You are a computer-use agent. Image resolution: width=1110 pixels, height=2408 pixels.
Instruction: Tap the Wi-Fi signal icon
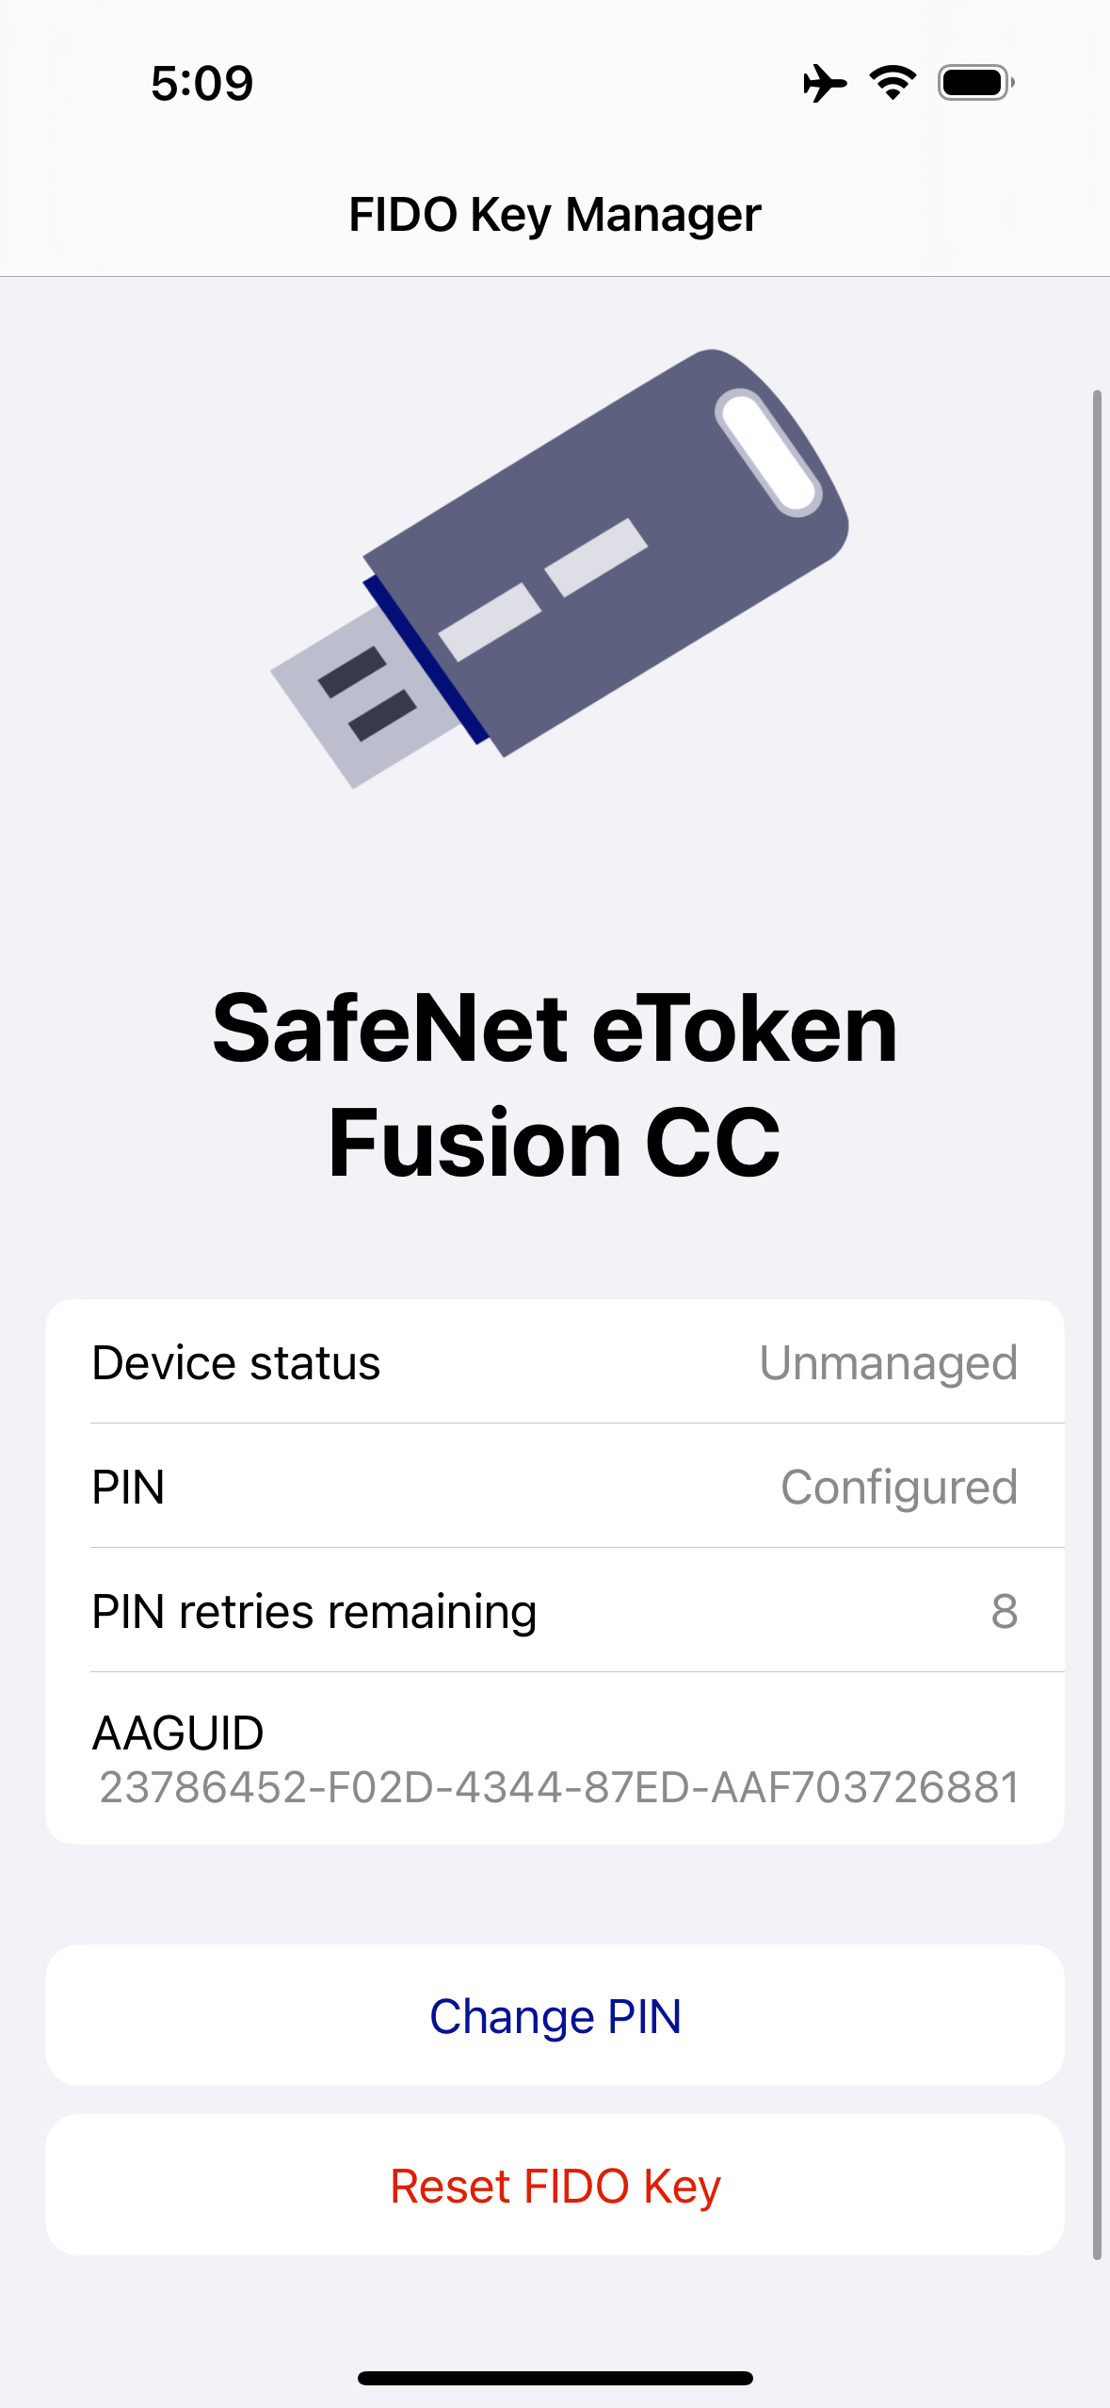tap(893, 83)
